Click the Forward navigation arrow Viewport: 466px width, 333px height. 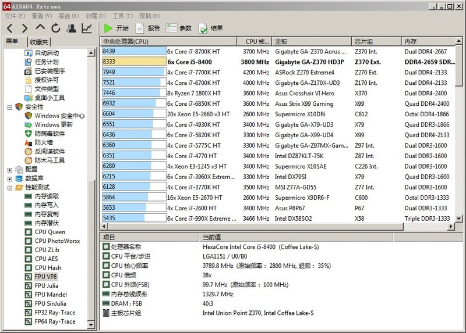click(24, 28)
